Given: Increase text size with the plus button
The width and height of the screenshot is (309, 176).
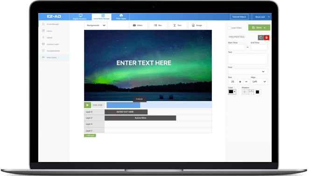Looking at the screenshot, I should coord(240,81).
